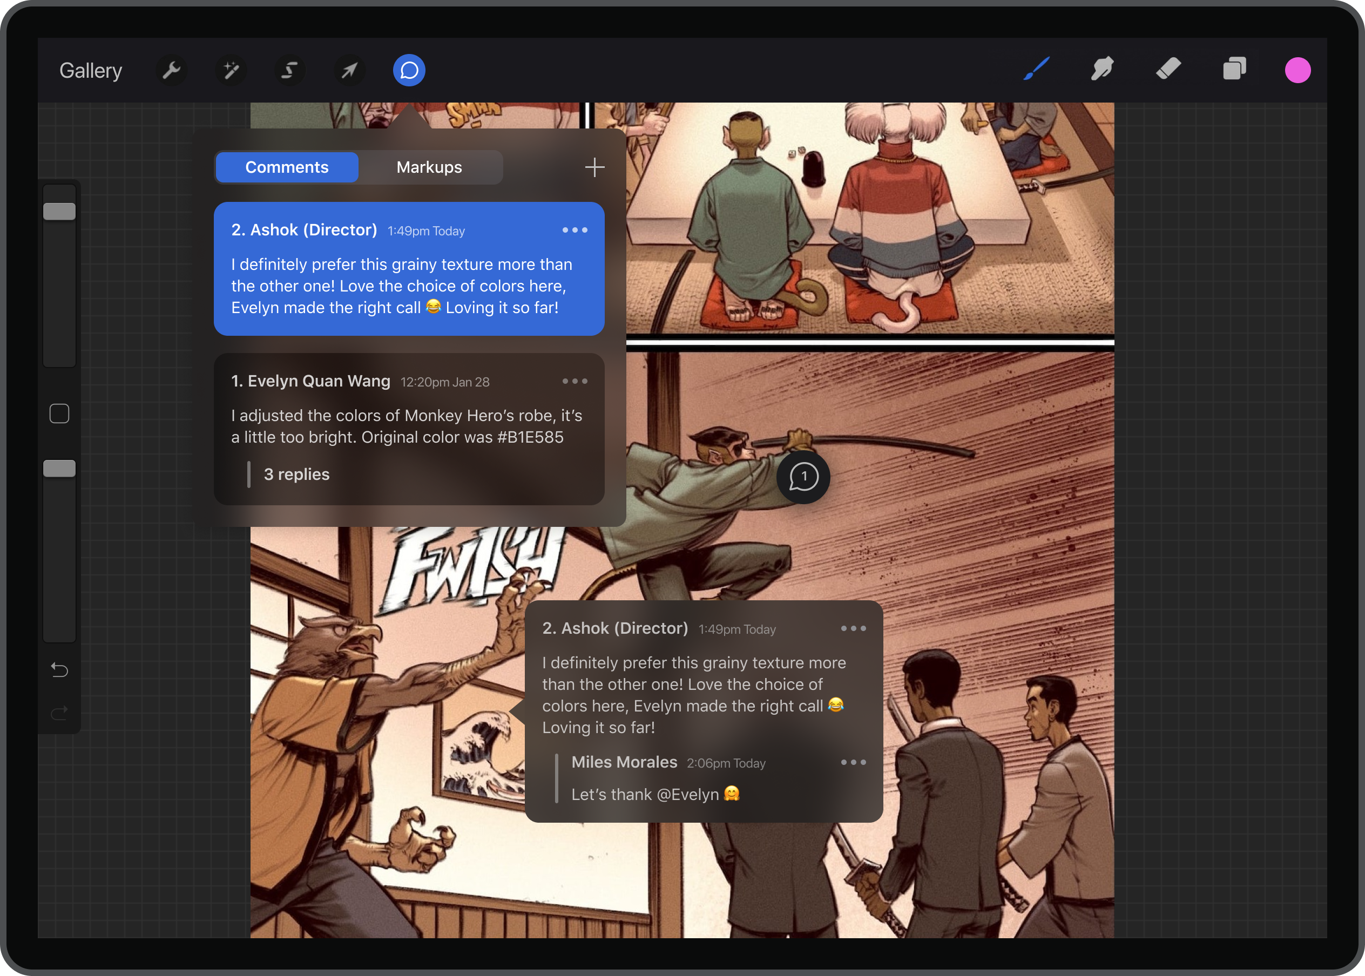Toggle the Comments speech bubble tool
Image resolution: width=1365 pixels, height=976 pixels.
pyautogui.click(x=409, y=71)
